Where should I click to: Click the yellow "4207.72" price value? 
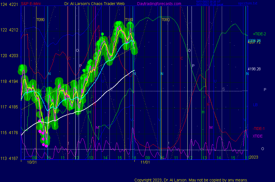click(254, 43)
